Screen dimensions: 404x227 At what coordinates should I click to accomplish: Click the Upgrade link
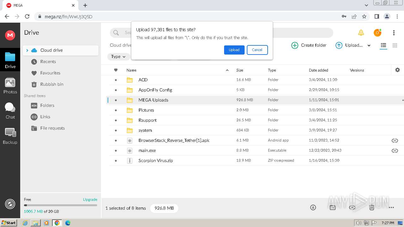(90, 200)
